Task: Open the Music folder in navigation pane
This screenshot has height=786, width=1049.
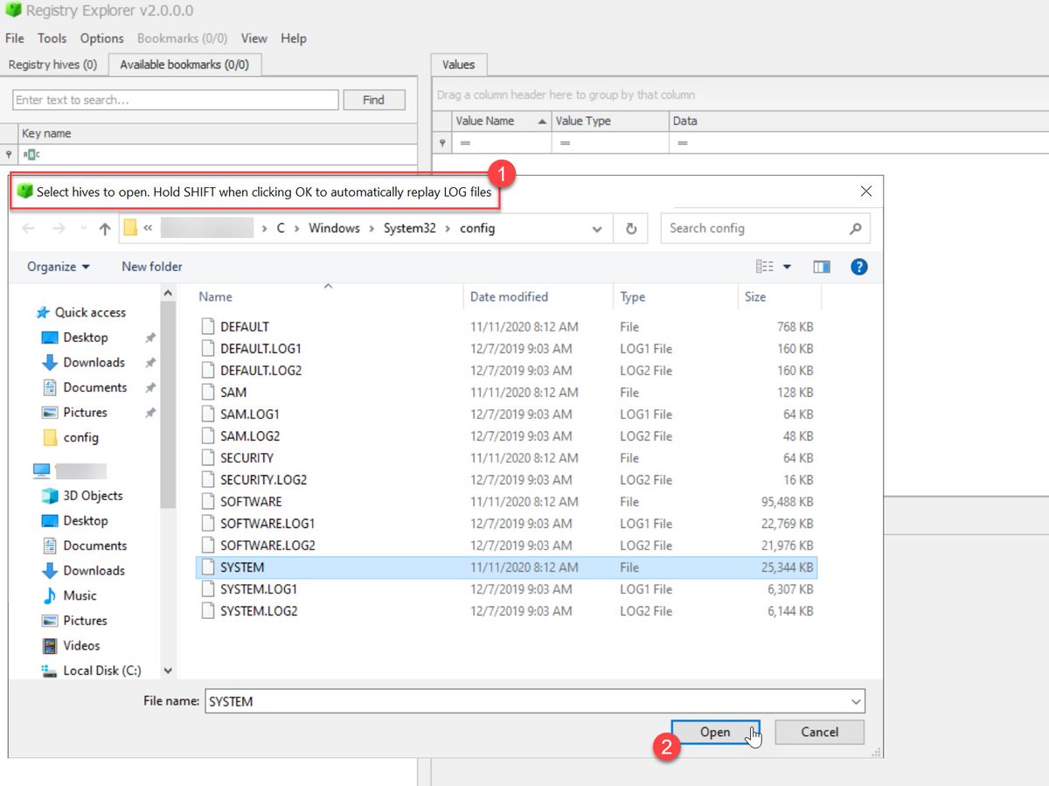Action: [80, 595]
